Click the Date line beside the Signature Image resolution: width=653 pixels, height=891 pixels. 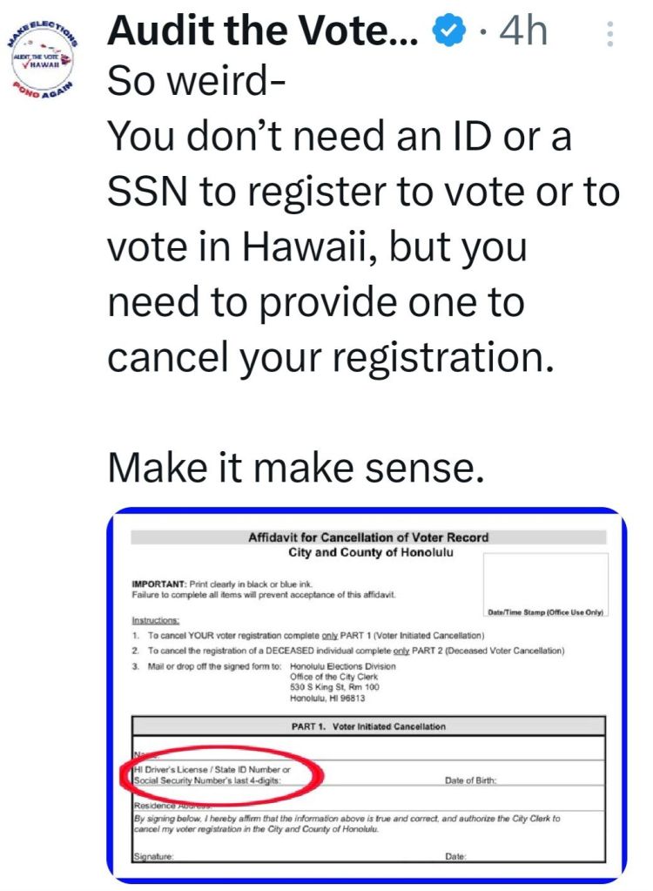pyautogui.click(x=455, y=857)
